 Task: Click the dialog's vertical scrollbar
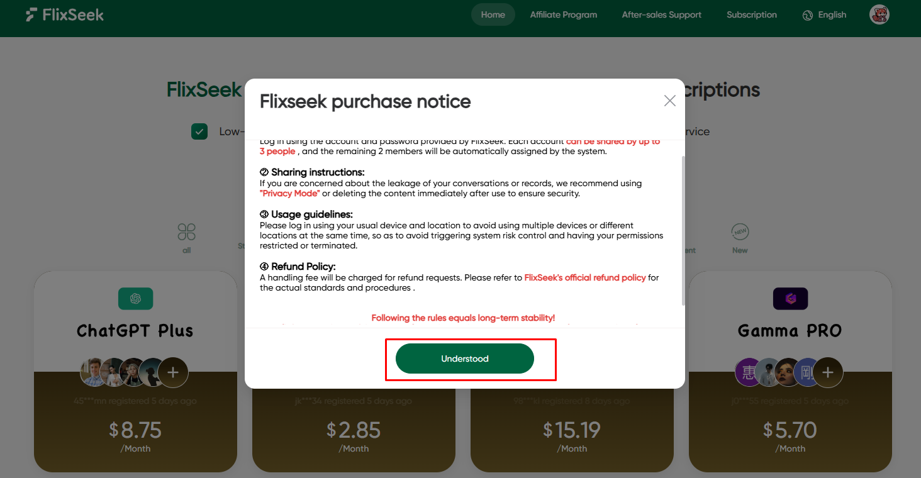click(x=683, y=230)
